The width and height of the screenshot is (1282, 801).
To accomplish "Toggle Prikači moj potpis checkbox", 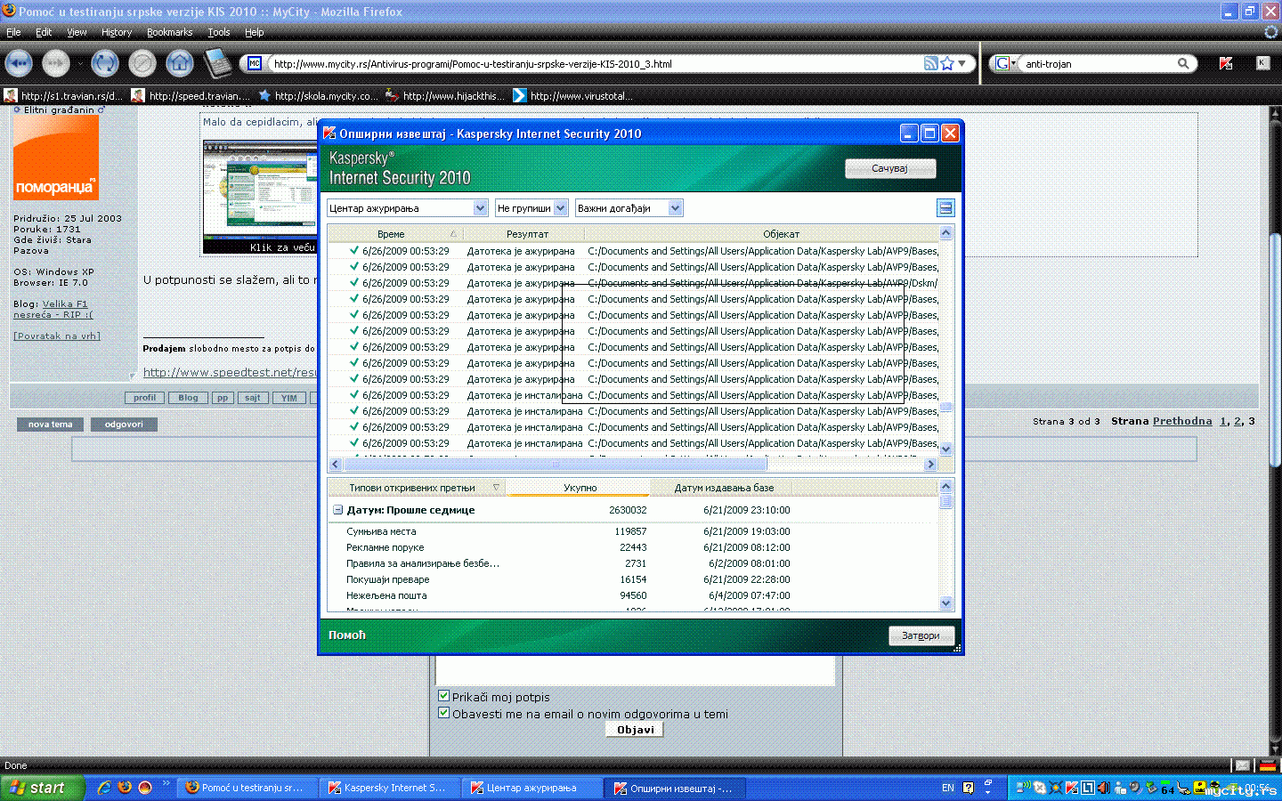I will [443, 696].
